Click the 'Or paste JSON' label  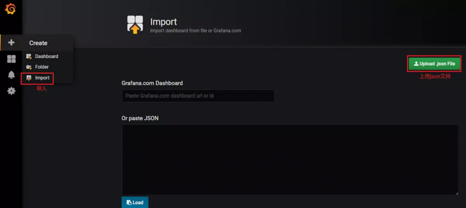140,118
